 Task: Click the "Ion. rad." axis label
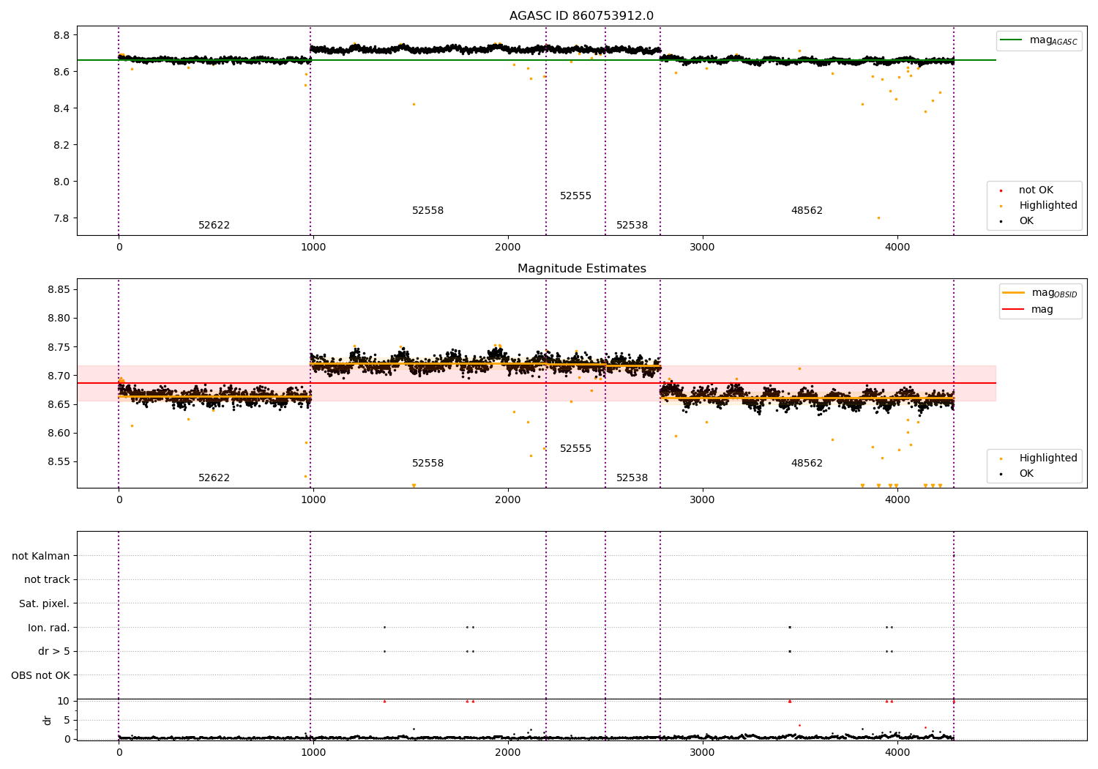tap(49, 628)
